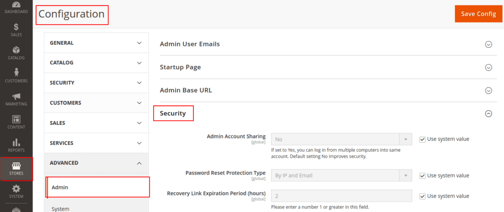Go to Customers via person icon
The image size is (504, 212).
pos(16,73)
